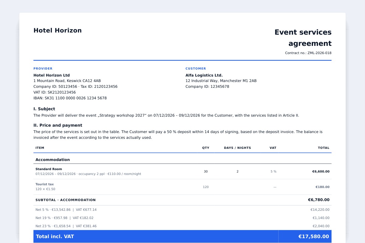
Task: Click grand total €17,580.00
Action: 314,237
